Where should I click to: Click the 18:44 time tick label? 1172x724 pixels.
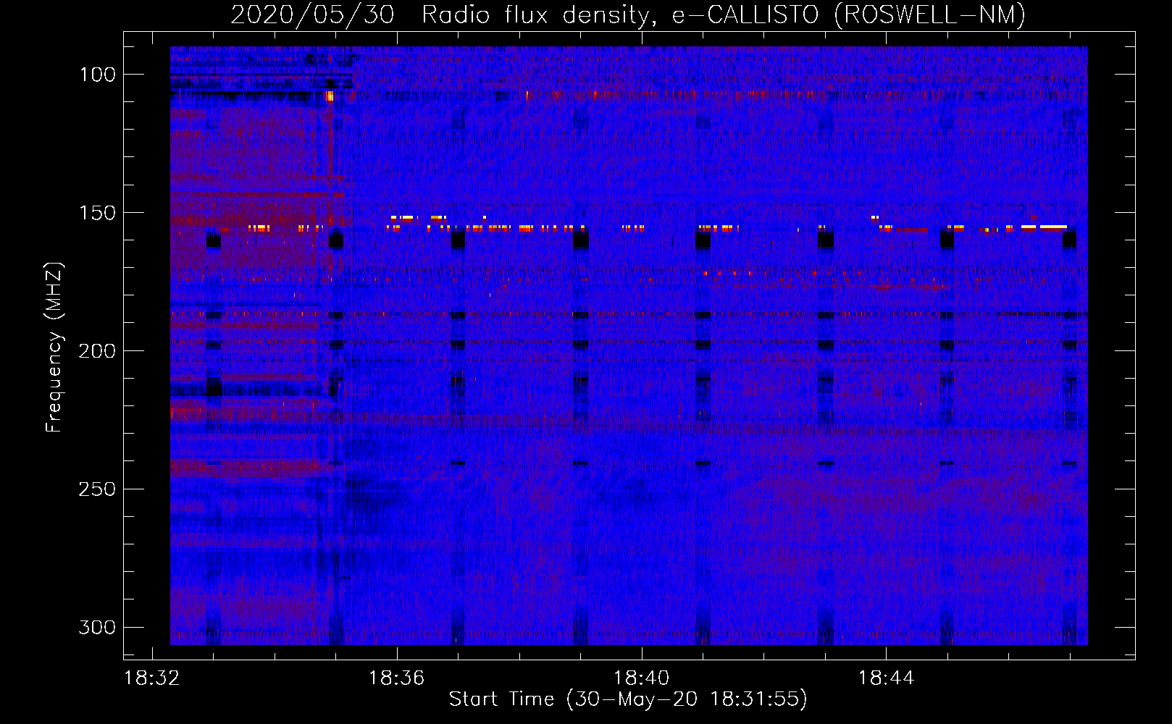[886, 678]
